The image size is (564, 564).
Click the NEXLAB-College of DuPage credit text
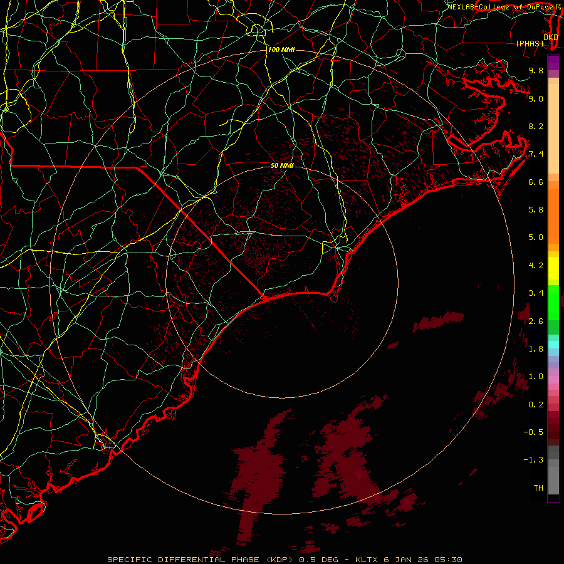[500, 7]
